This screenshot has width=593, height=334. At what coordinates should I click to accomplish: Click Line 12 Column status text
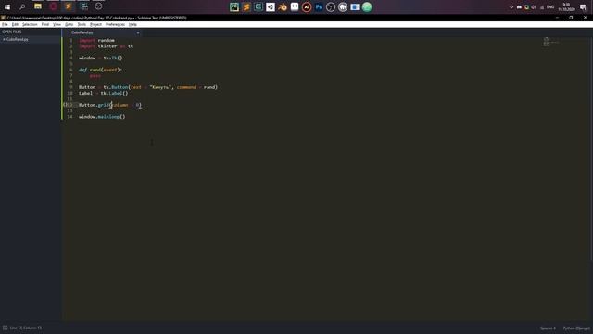coord(26,328)
